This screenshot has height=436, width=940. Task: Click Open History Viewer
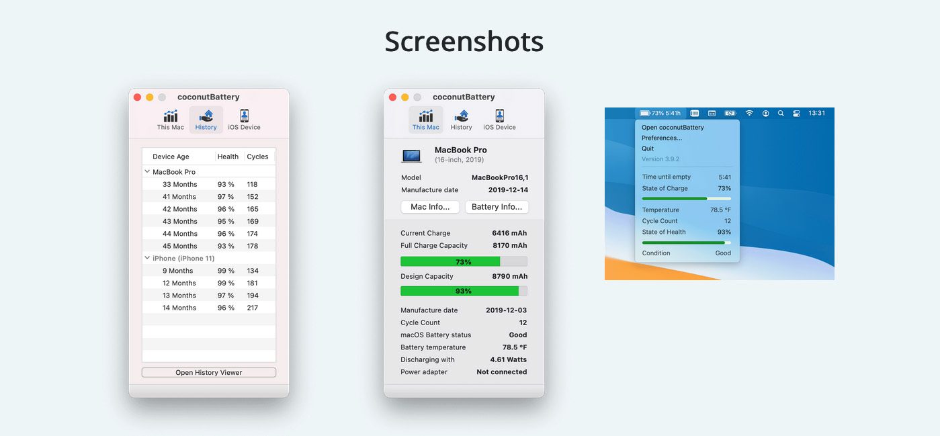coord(208,372)
